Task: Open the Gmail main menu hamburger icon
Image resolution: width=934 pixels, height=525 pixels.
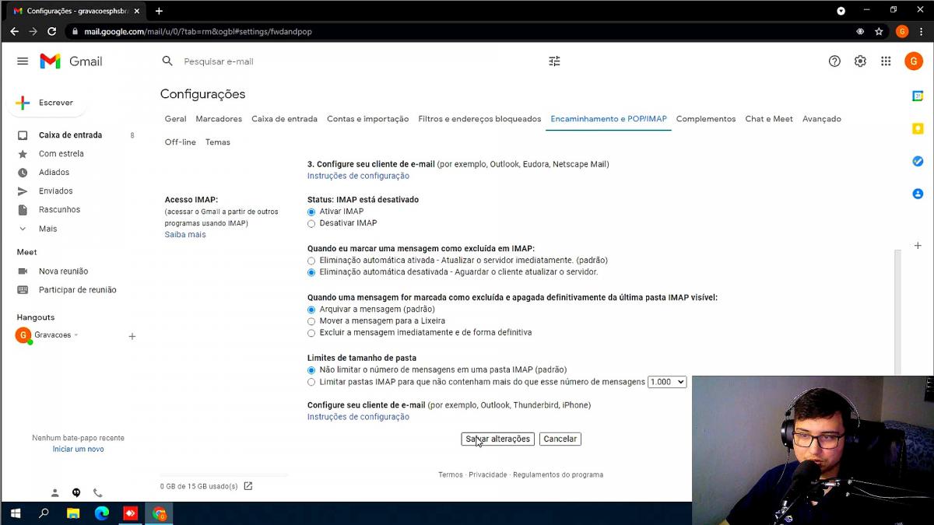Action: 23,61
